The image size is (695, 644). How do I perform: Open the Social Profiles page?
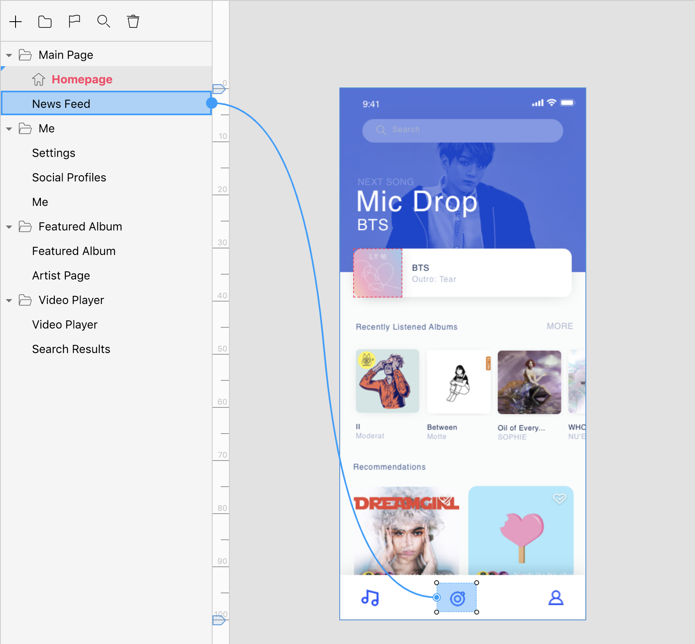(x=106, y=177)
